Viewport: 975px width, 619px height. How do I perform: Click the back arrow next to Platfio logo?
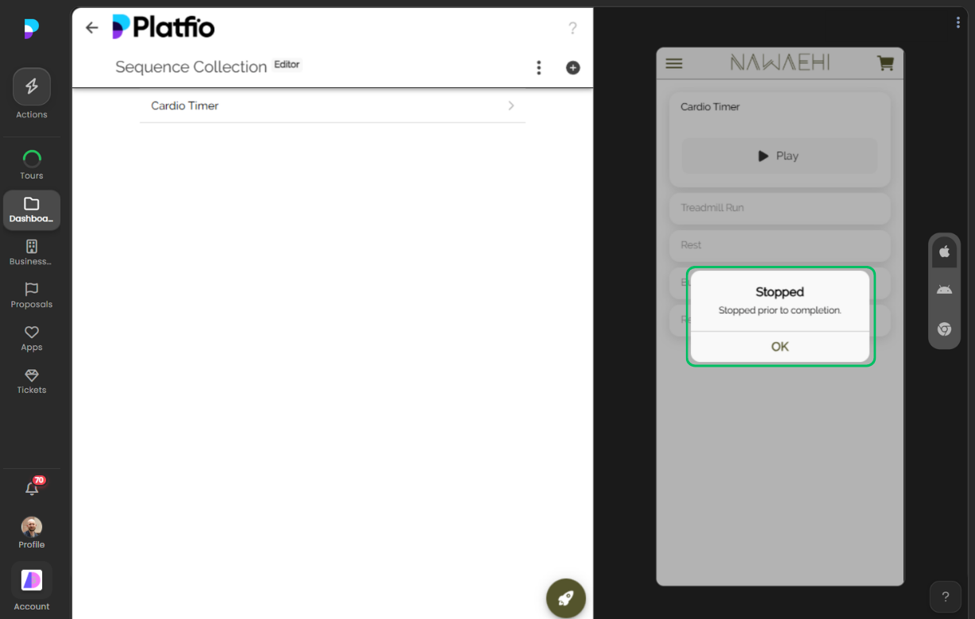coord(92,28)
